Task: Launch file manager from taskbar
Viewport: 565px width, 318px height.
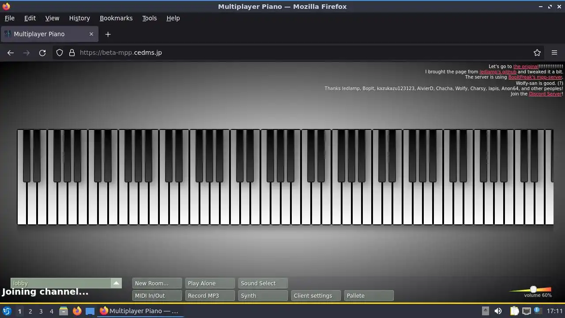Action: pos(64,311)
